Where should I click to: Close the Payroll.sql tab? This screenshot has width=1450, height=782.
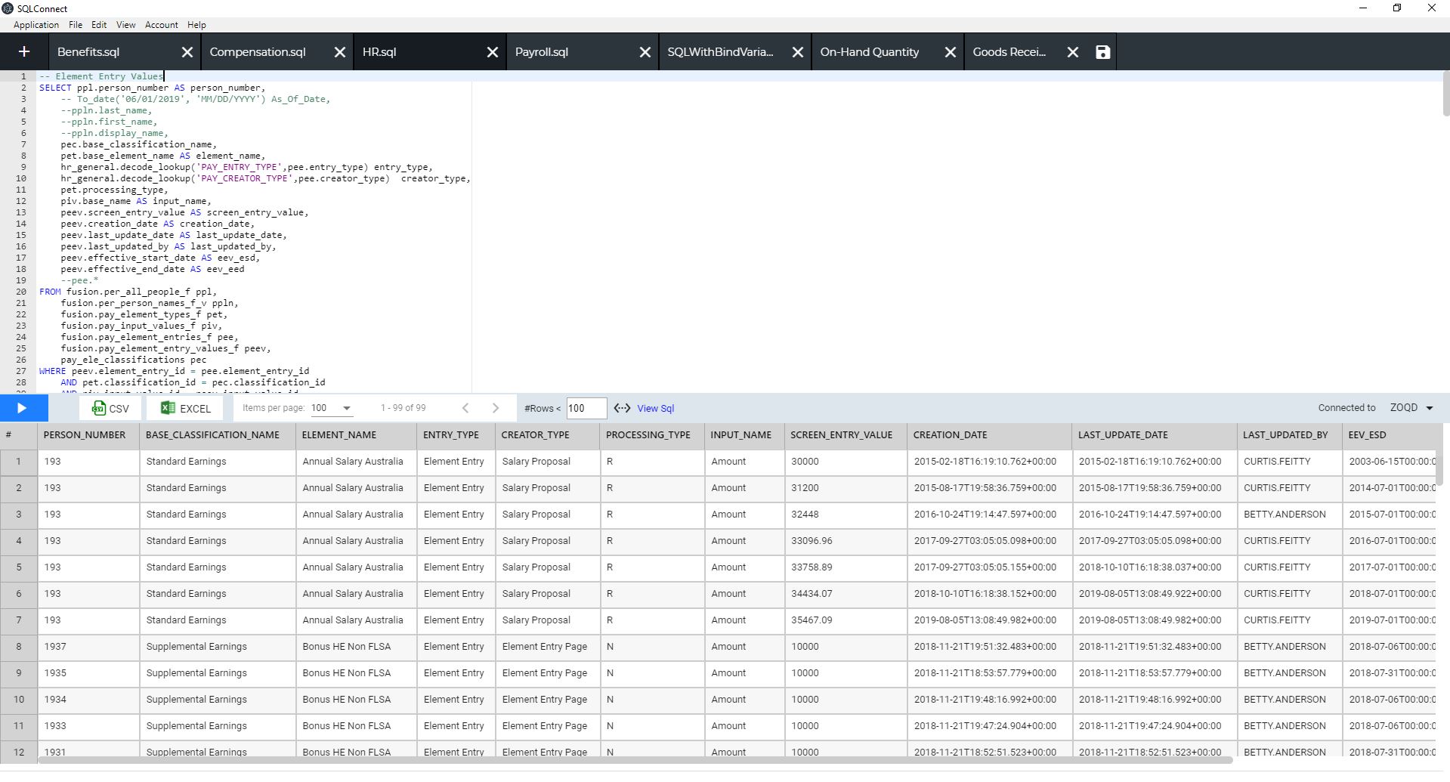pos(645,52)
